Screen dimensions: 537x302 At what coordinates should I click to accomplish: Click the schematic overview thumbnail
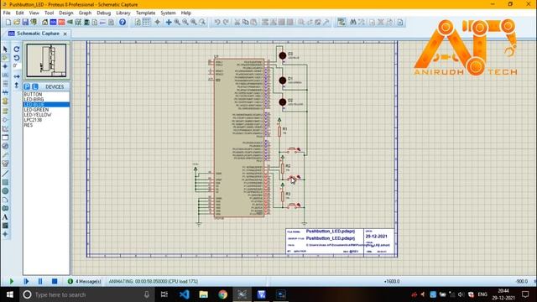tap(47, 60)
